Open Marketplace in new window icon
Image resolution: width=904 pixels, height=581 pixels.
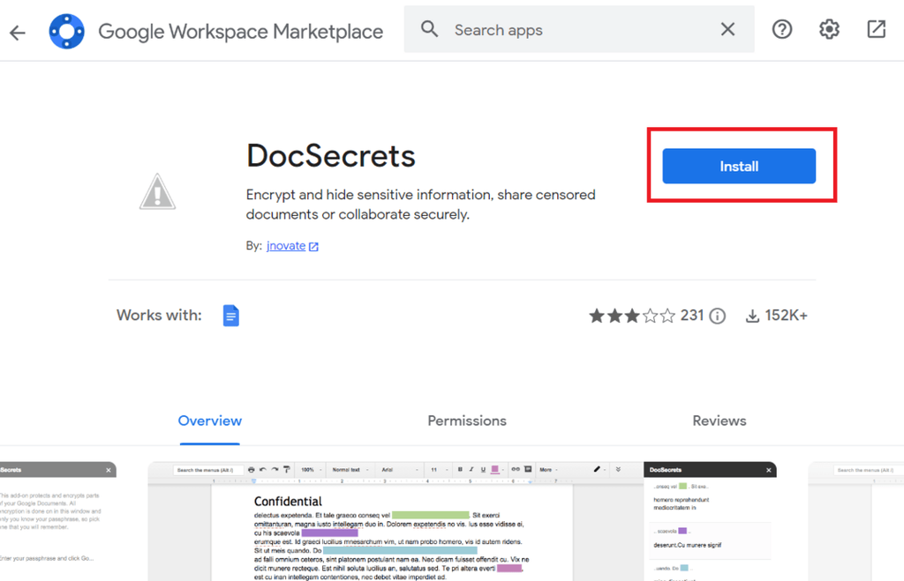click(877, 29)
